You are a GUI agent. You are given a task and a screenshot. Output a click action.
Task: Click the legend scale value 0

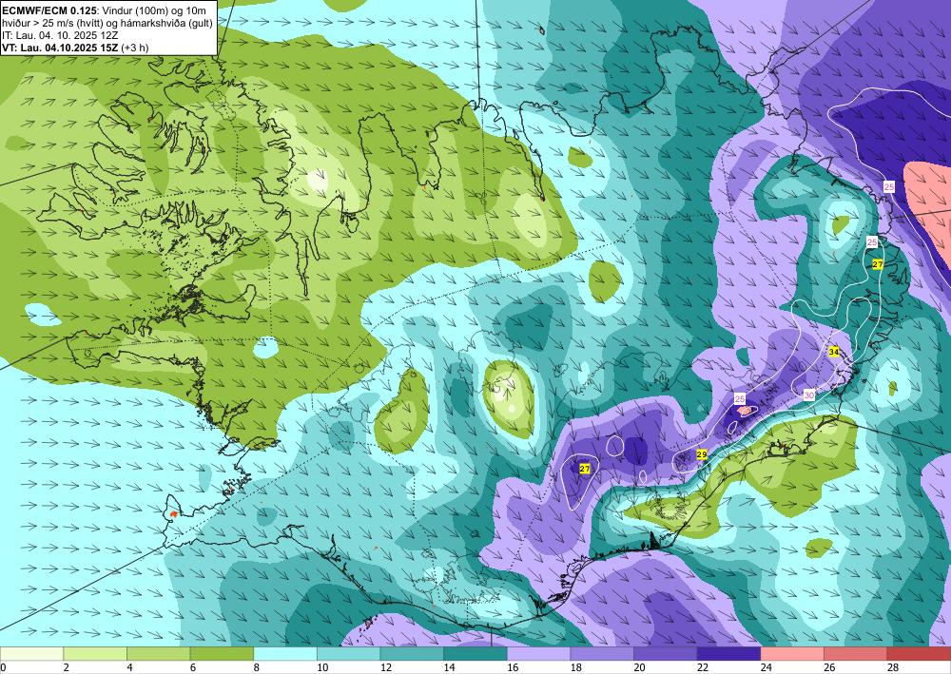[x=3, y=667]
